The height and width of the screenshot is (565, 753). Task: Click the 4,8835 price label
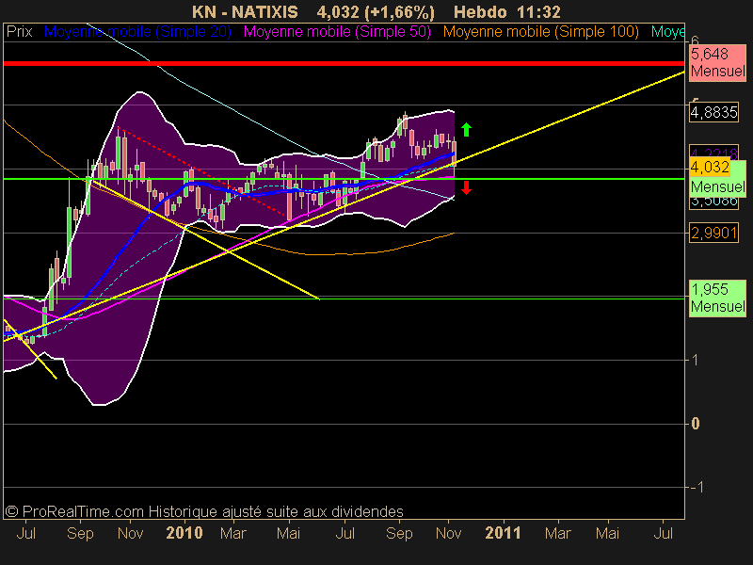tap(713, 112)
